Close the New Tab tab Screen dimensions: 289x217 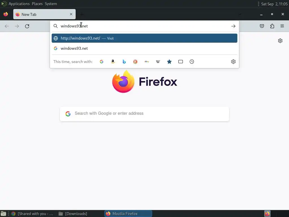71,14
